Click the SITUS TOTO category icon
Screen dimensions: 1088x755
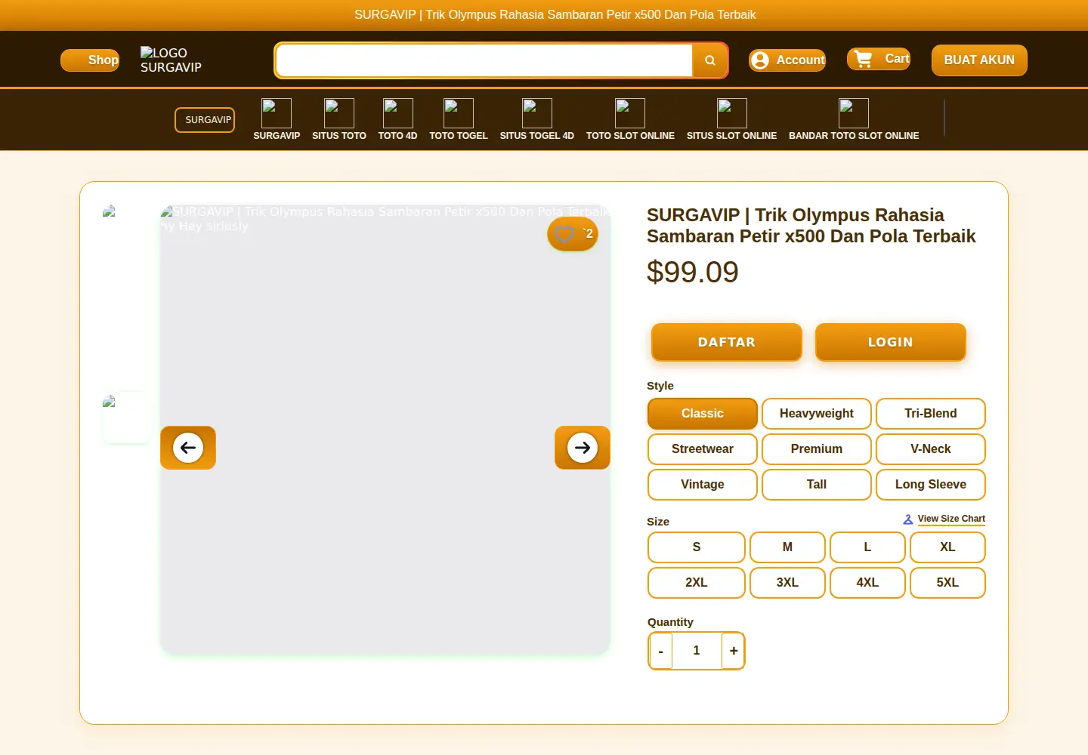click(339, 113)
